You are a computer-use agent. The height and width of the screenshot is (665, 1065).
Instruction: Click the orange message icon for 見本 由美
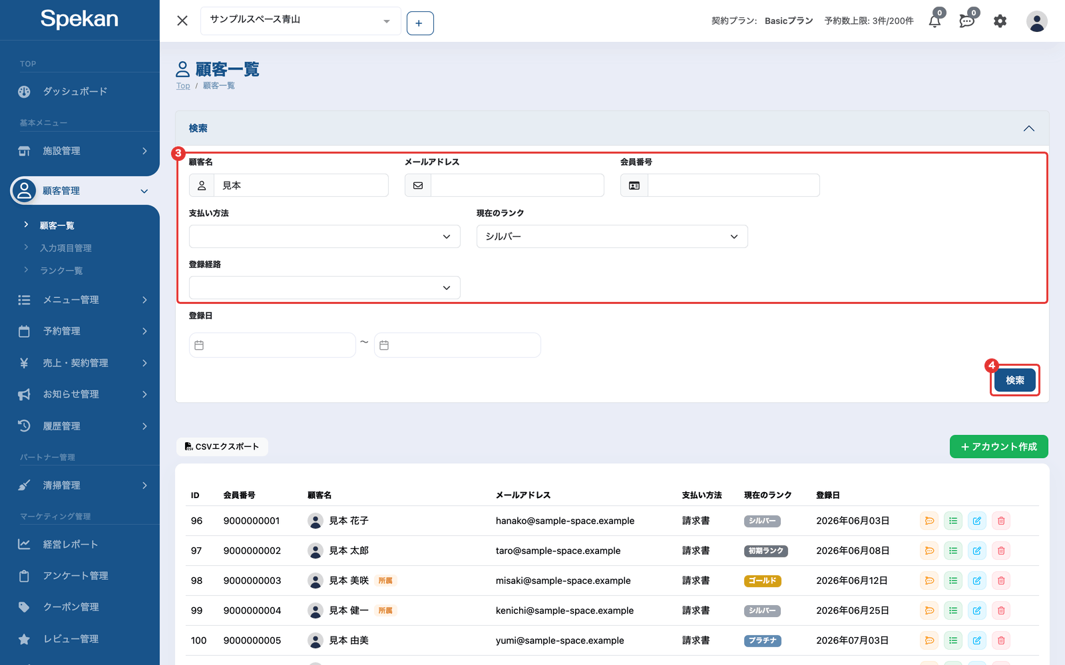coord(929,640)
